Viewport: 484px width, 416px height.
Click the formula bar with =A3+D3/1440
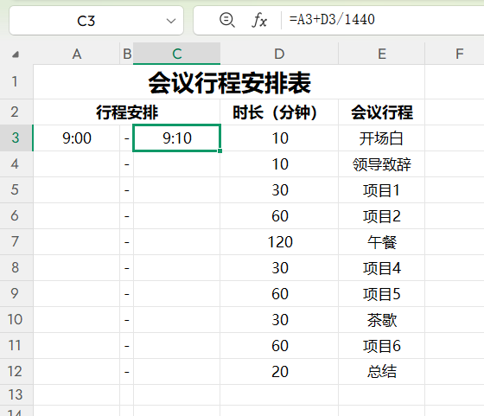click(383, 20)
